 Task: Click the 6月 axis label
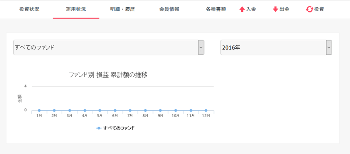coord(115,116)
